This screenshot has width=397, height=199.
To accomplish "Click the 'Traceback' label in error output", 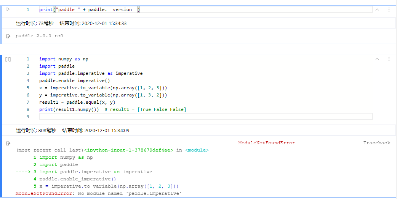I will (377, 143).
